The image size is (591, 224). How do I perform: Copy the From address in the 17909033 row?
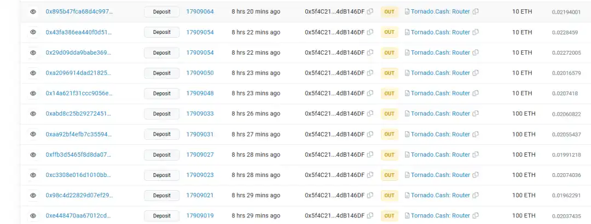[370, 114]
